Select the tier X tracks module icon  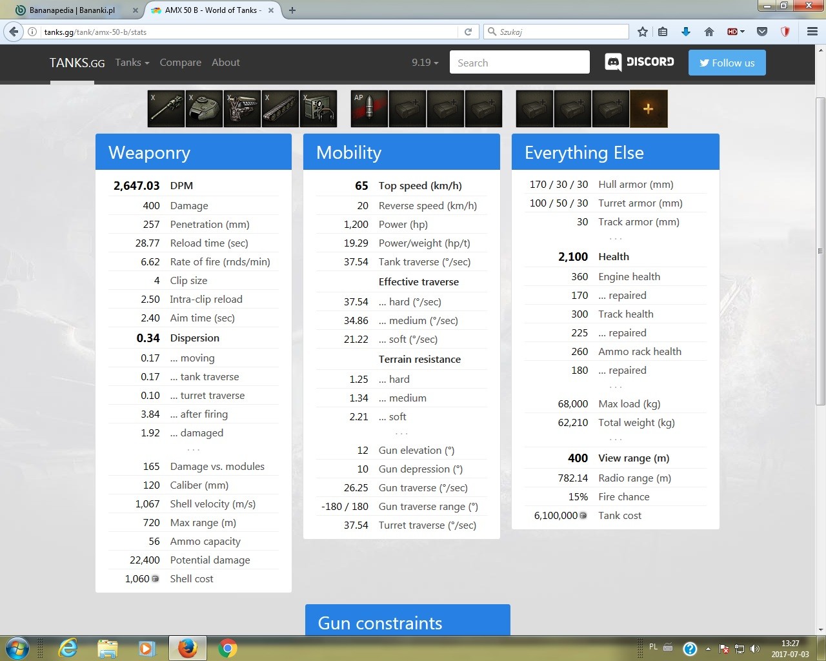pos(281,108)
